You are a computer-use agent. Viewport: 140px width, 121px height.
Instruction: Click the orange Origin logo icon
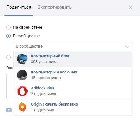22,107
